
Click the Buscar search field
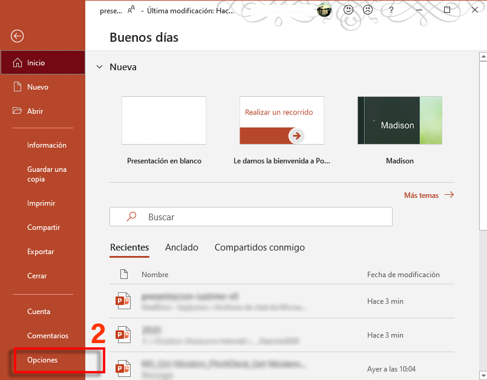[x=251, y=217]
